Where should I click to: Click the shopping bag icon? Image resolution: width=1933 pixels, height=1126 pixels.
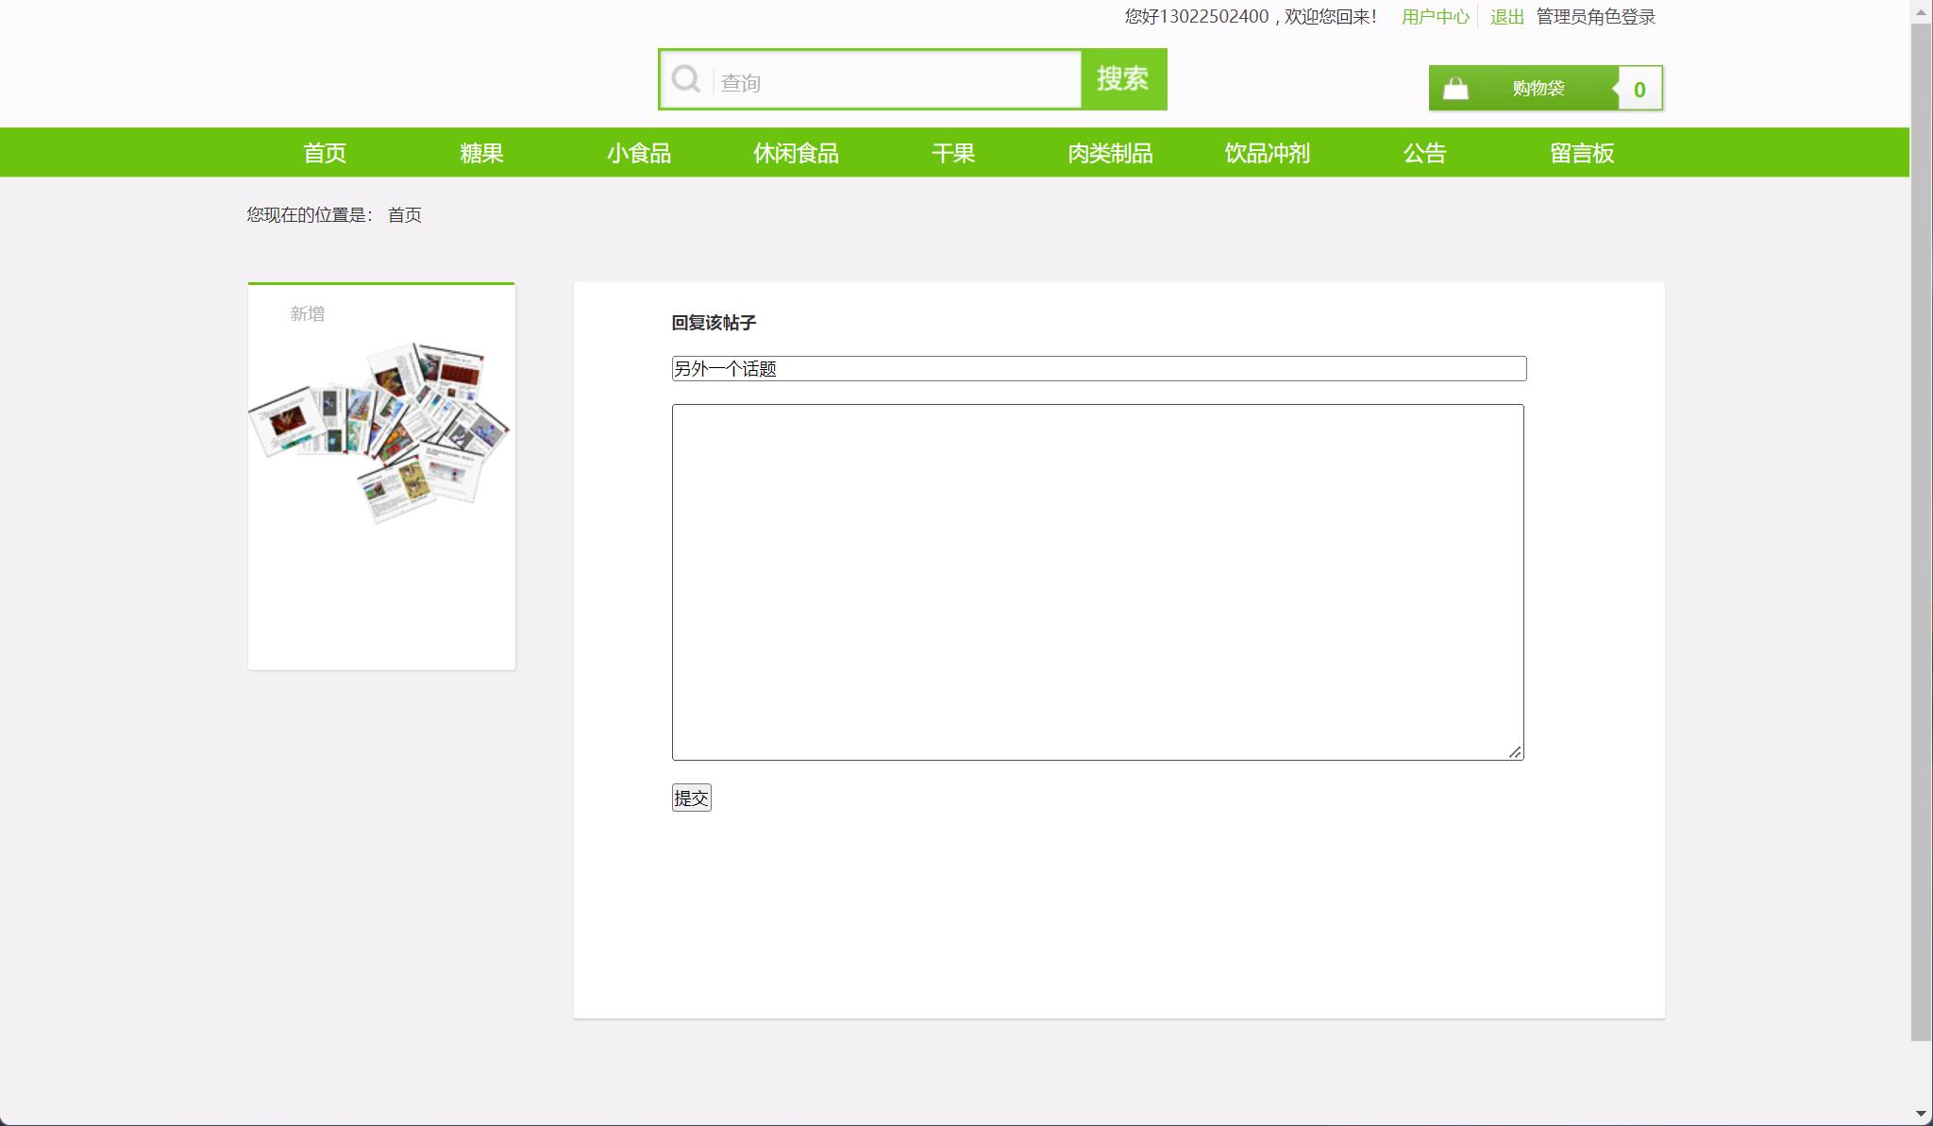pos(1455,89)
